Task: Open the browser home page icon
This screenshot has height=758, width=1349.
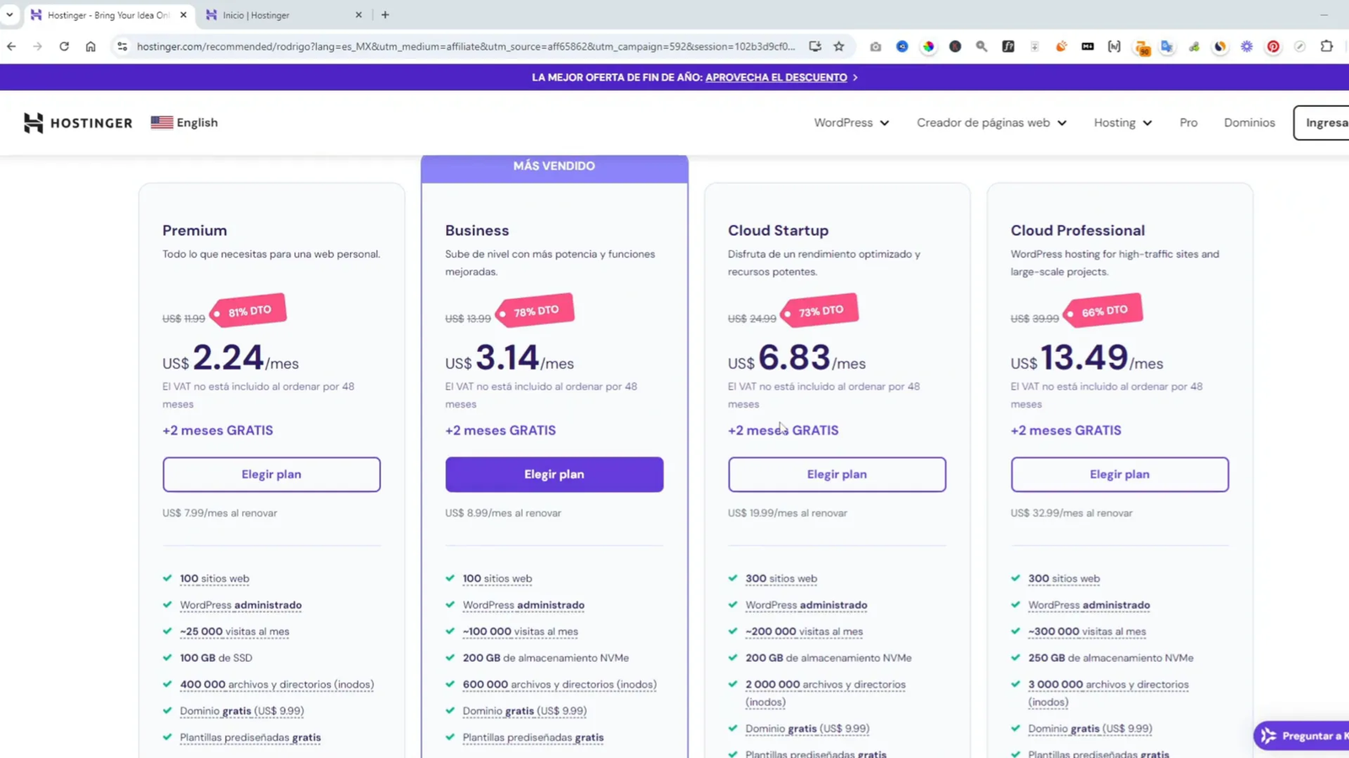Action: [x=91, y=46]
